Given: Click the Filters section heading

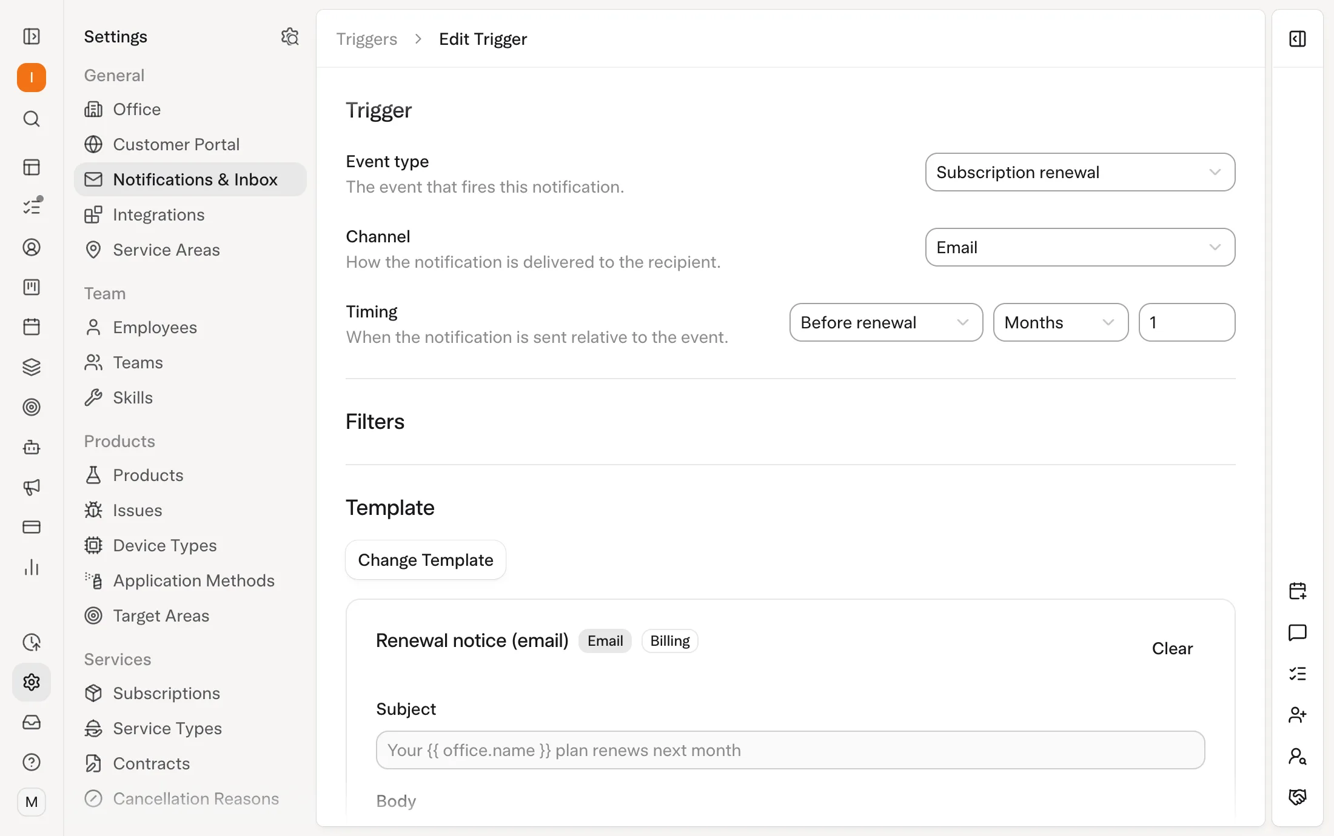Looking at the screenshot, I should 375,422.
